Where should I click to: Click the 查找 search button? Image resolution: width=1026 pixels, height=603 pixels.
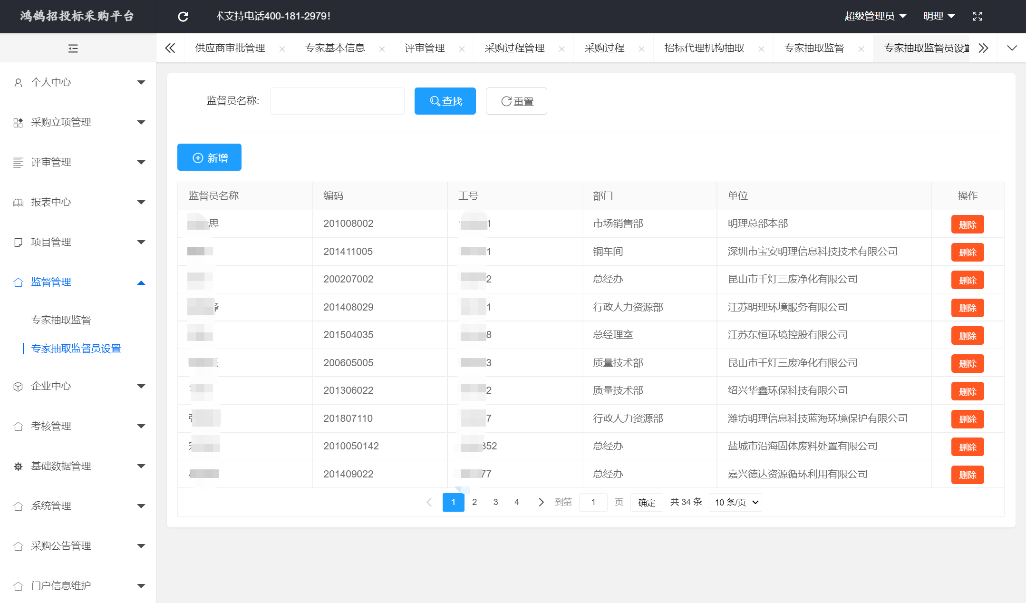(445, 101)
